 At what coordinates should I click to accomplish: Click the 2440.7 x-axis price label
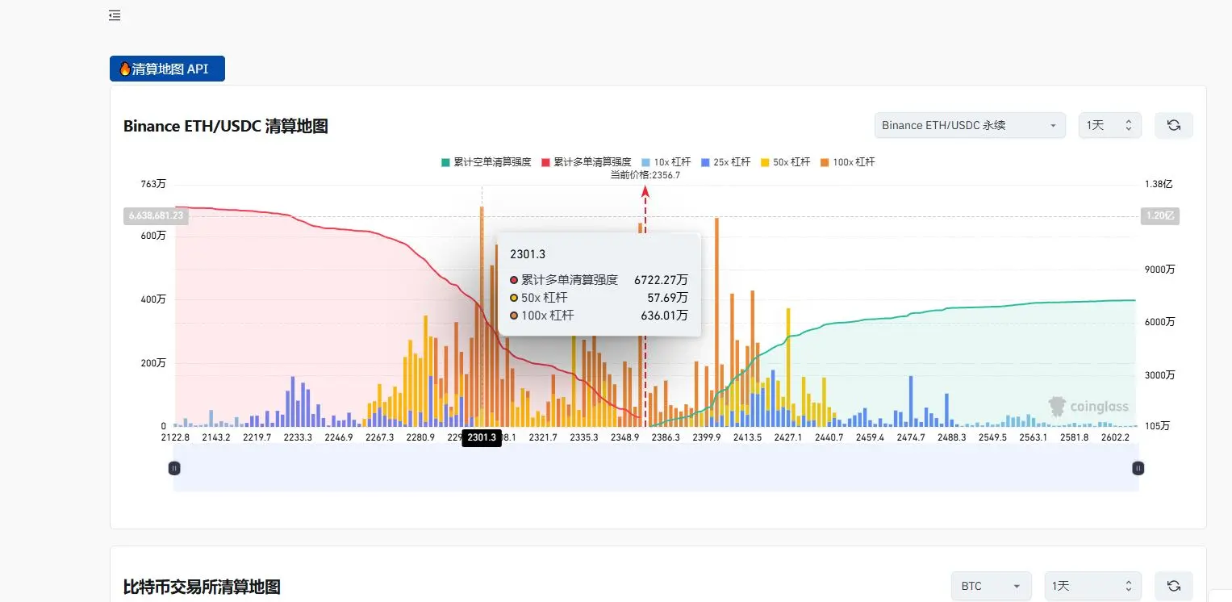coord(829,437)
